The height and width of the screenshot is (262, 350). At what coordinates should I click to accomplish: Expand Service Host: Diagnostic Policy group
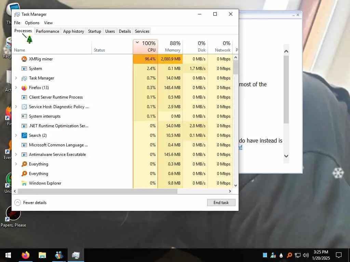click(x=16, y=107)
